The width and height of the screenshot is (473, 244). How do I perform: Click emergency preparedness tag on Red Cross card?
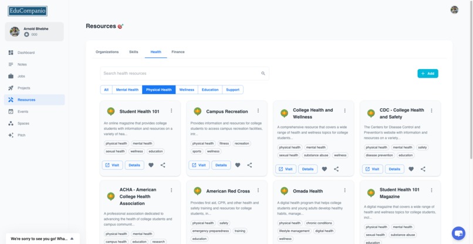pyautogui.click(x=211, y=231)
